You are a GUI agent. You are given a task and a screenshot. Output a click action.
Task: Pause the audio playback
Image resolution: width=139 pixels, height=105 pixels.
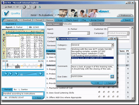click(6, 74)
